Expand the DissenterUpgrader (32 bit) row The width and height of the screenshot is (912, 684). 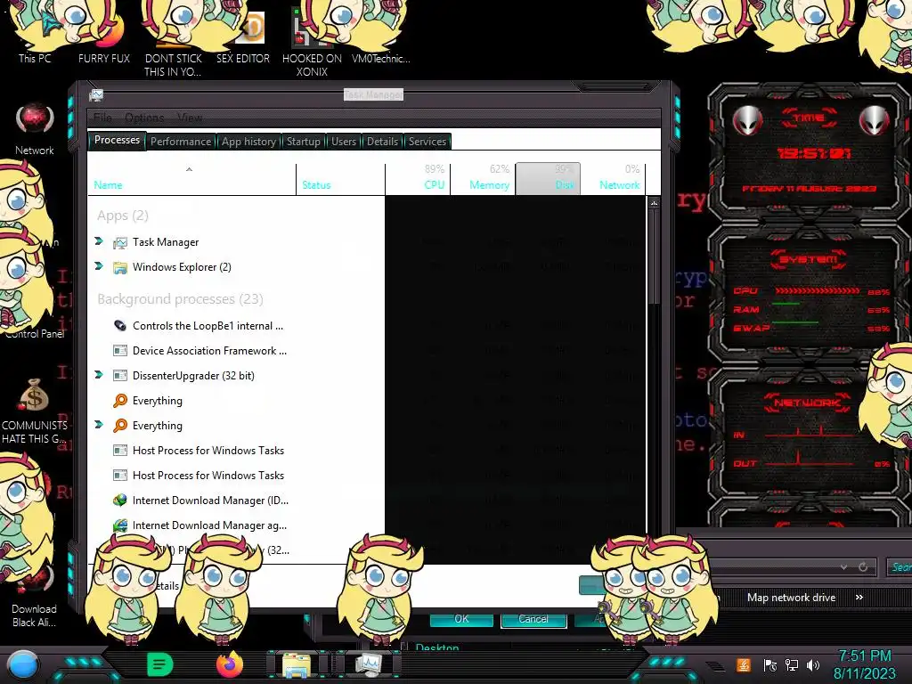pos(99,375)
